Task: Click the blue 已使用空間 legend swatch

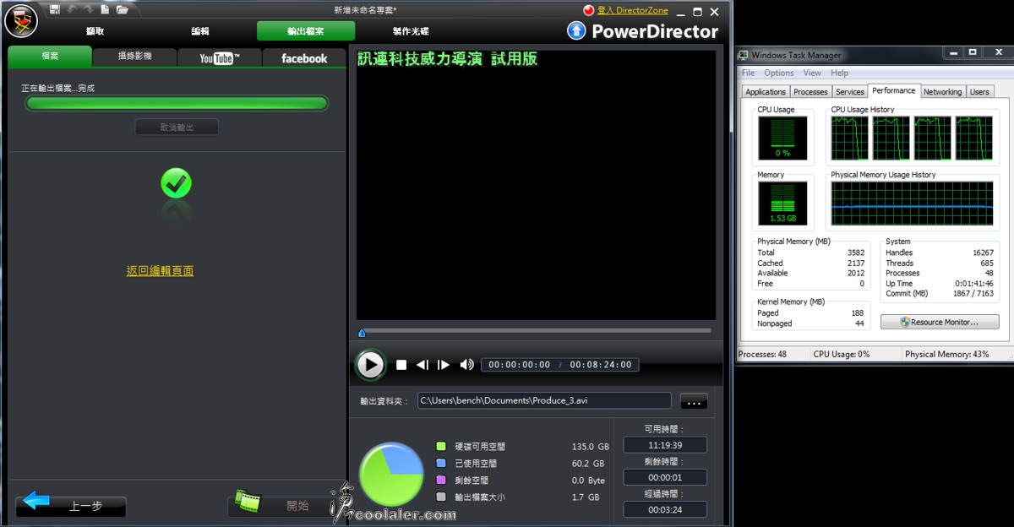Action: click(441, 463)
